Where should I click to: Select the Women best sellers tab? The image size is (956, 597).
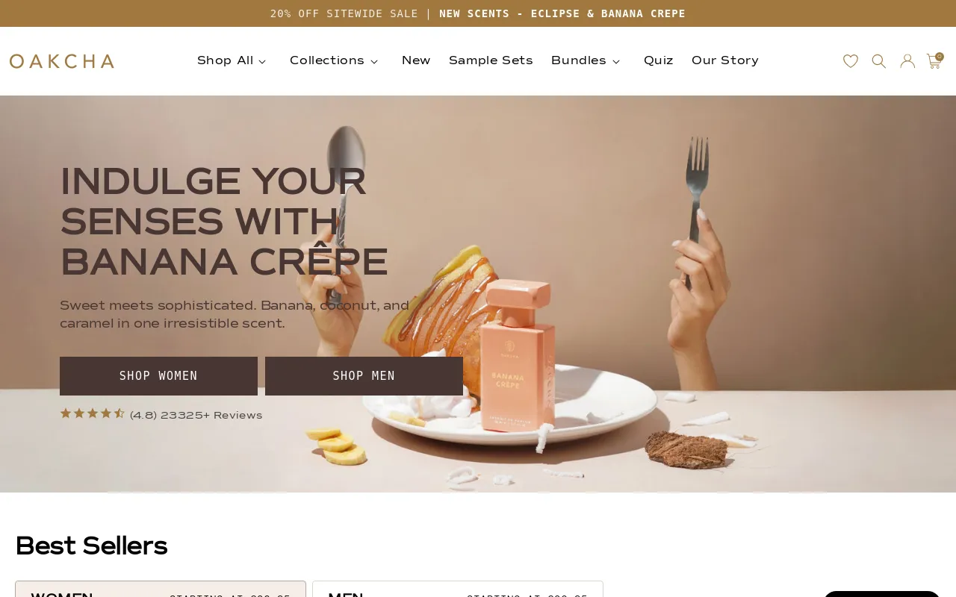tap(161, 590)
